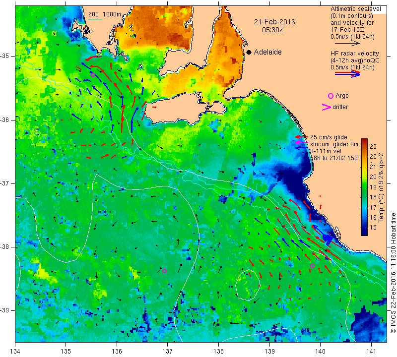The width and height of the screenshot is (397, 357).
Task: Click the Adelaide city label
Action: coord(267,52)
